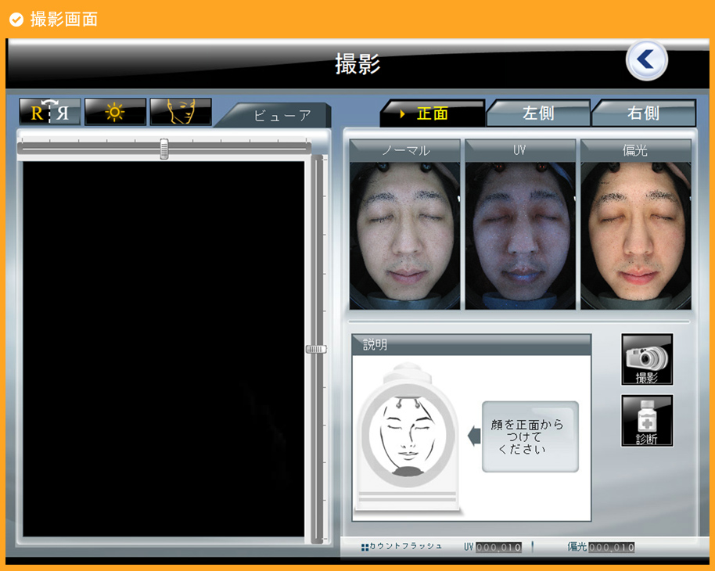Click the 偏光 flash count field
Viewport: 715px width, 571px height.
(x=611, y=548)
